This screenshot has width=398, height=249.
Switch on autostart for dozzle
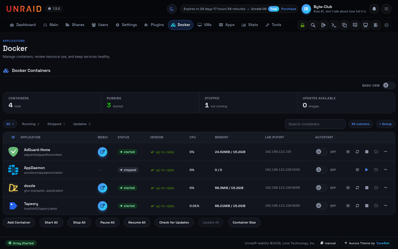(321, 188)
